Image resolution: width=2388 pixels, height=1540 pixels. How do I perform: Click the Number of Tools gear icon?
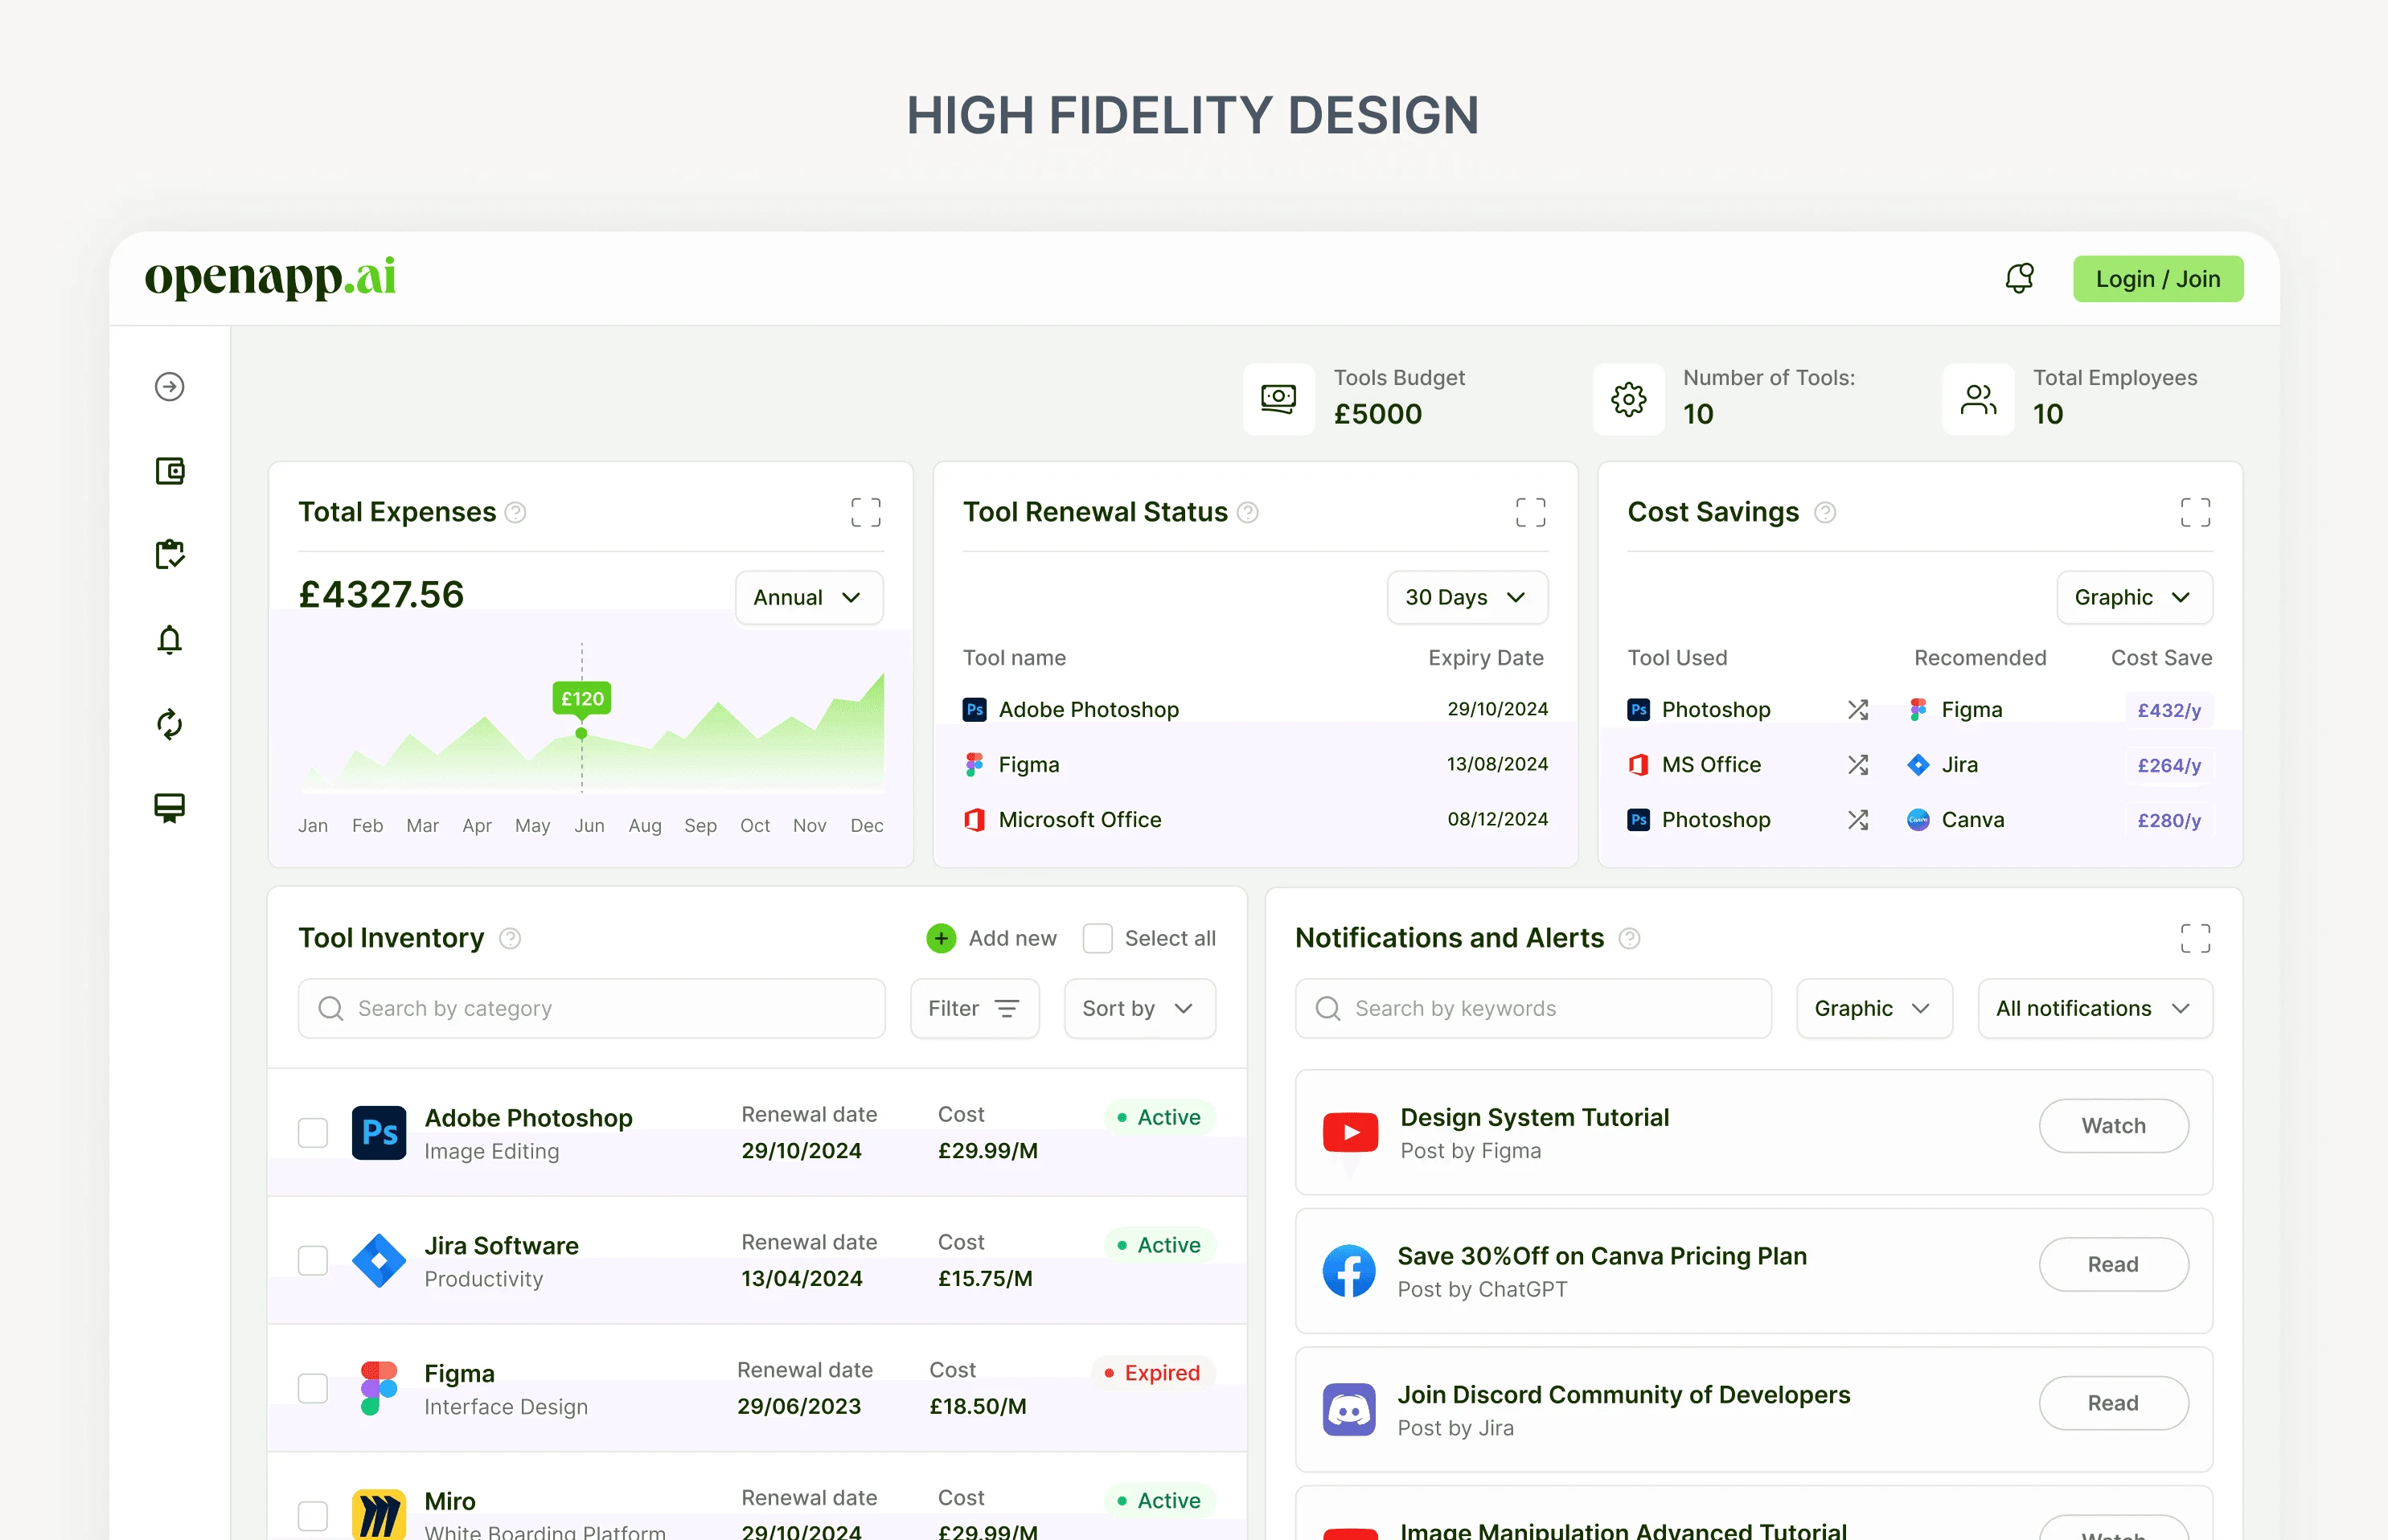click(1629, 399)
